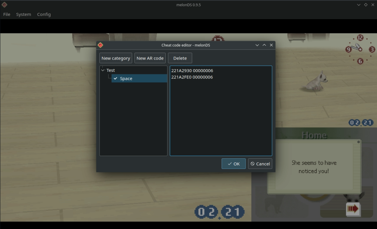The width and height of the screenshot is (377, 229).
Task: Minimize the melonDS main window
Action: 359,4
